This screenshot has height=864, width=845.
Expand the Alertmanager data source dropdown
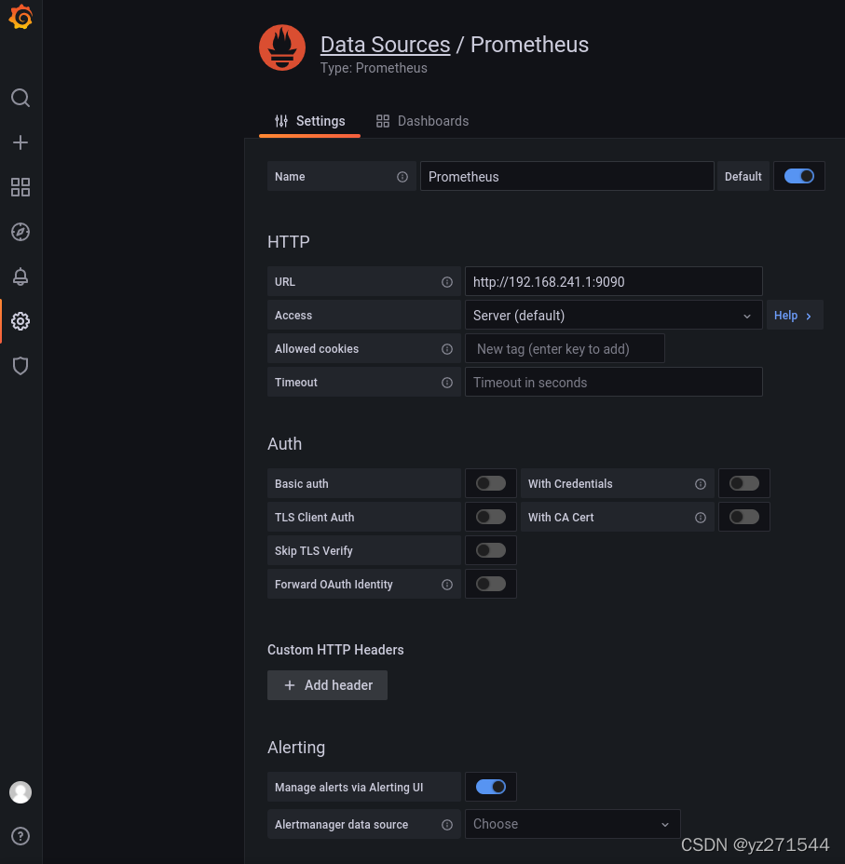572,824
